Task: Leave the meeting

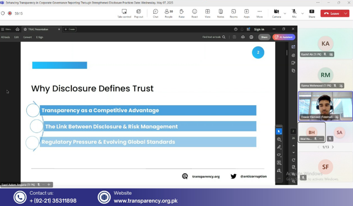Action: pyautogui.click(x=332, y=13)
